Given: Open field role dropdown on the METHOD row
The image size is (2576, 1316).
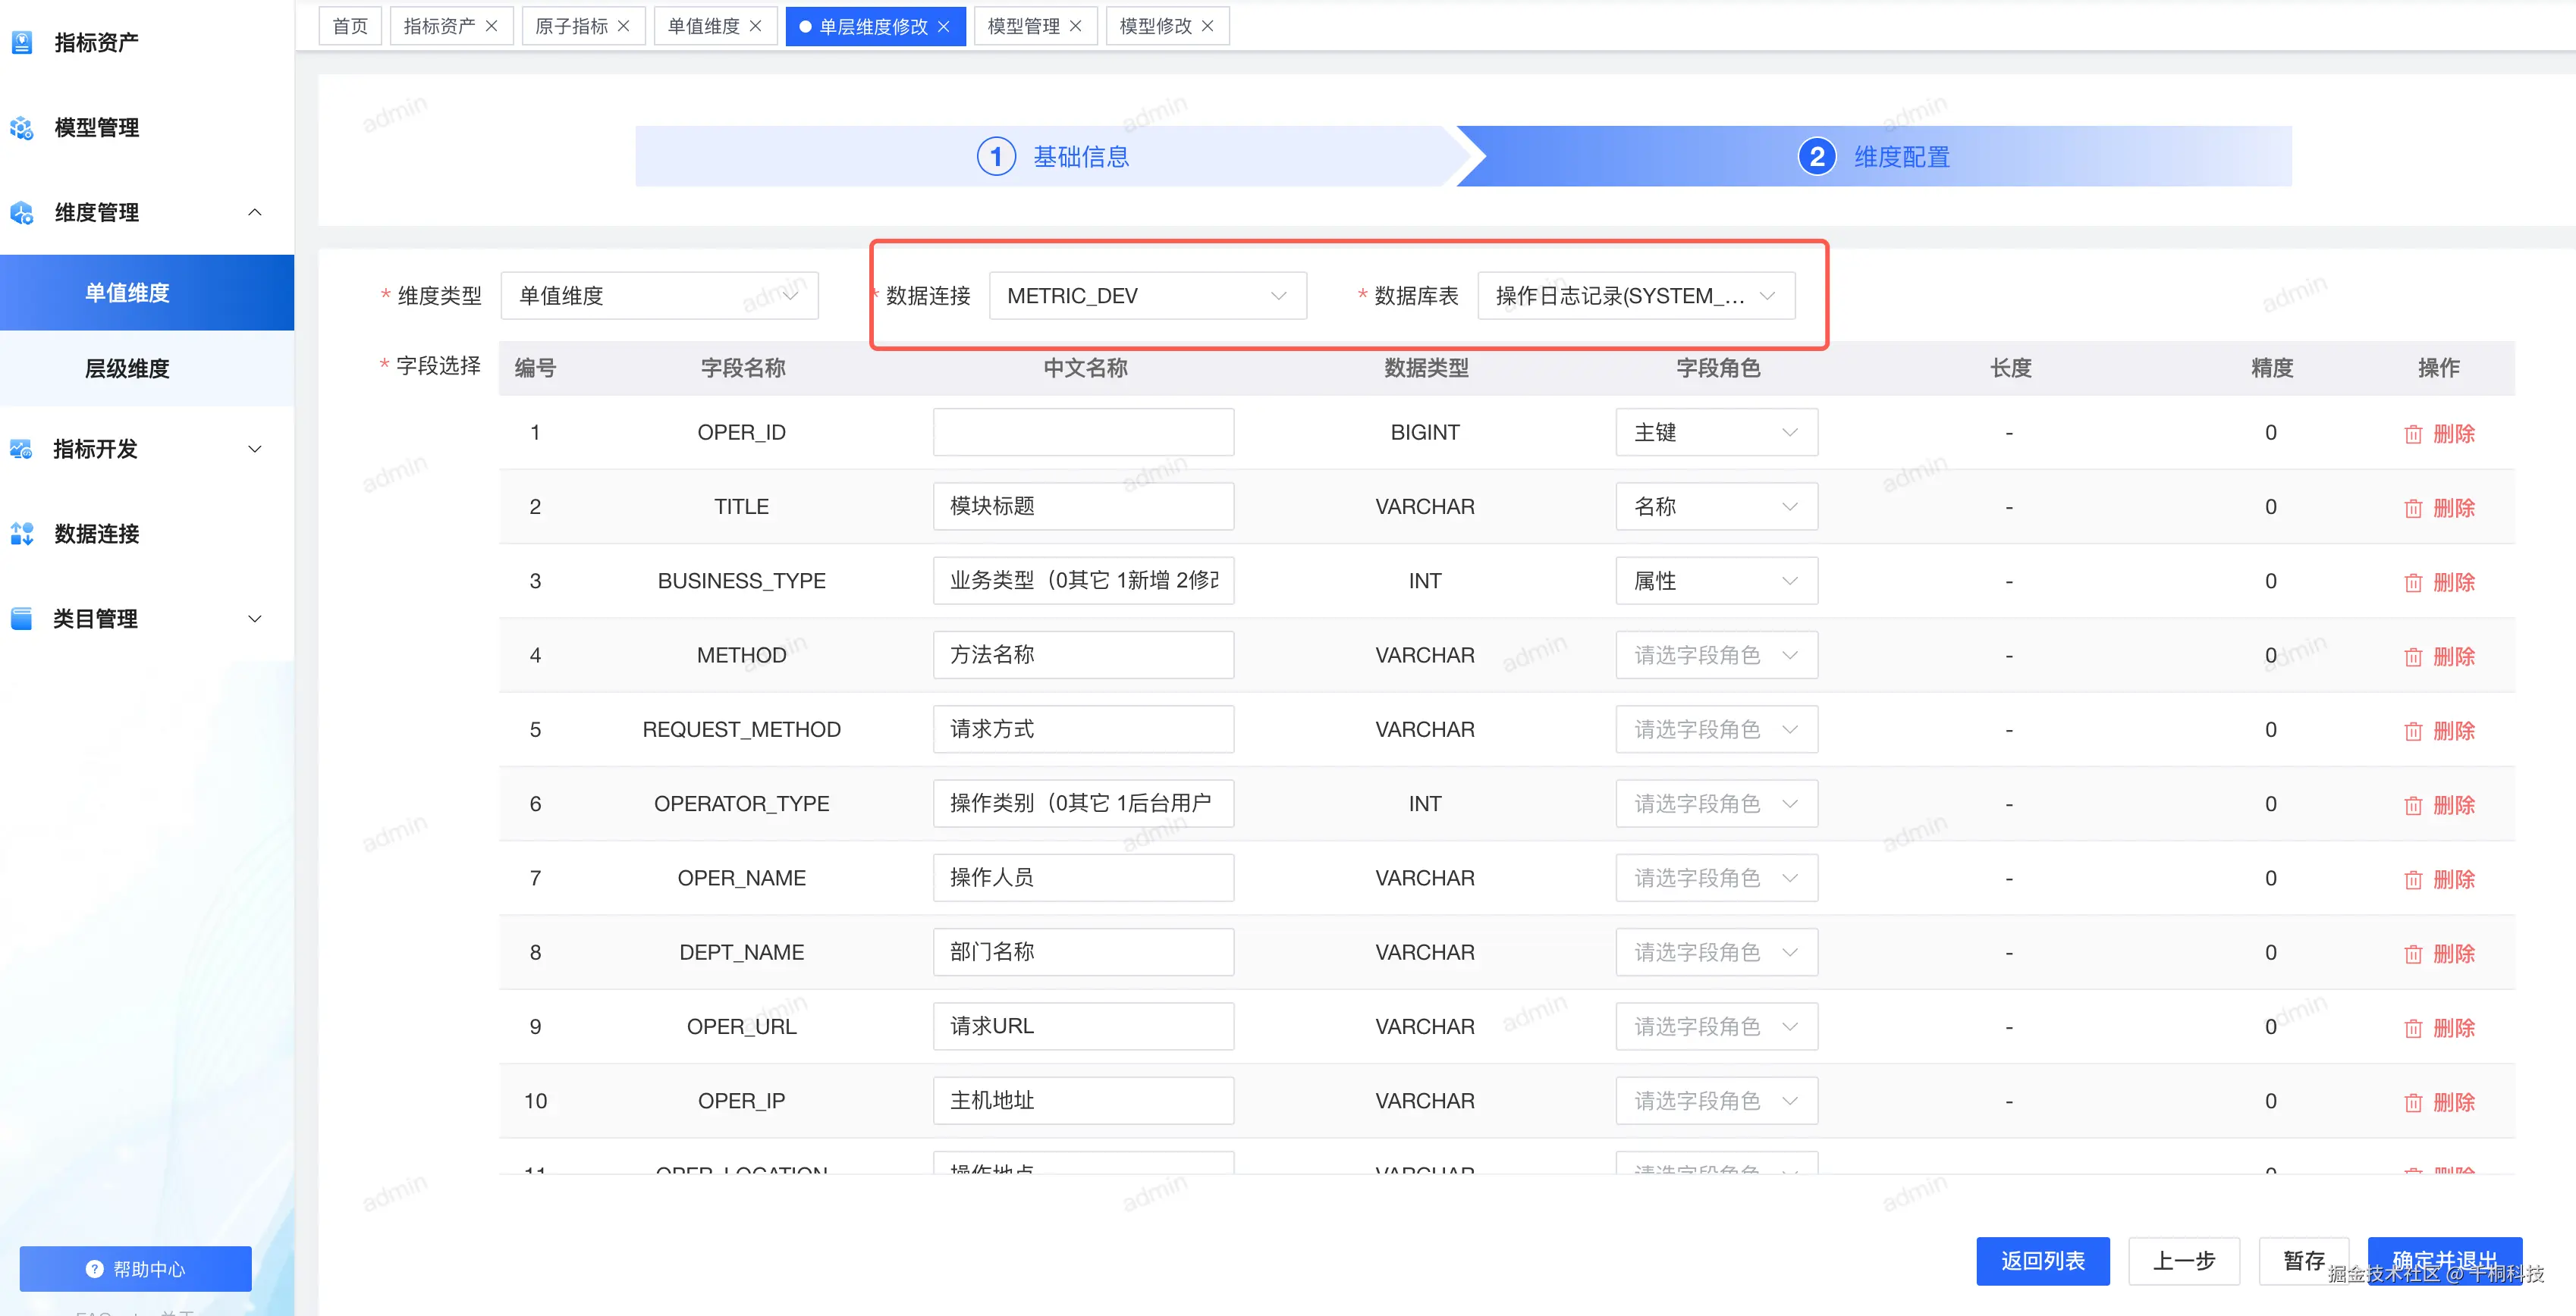Looking at the screenshot, I should click(x=1716, y=654).
